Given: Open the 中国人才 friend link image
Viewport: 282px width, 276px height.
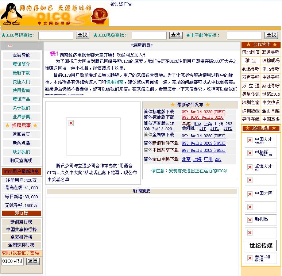Looking at the screenshot, I should 260,140.
